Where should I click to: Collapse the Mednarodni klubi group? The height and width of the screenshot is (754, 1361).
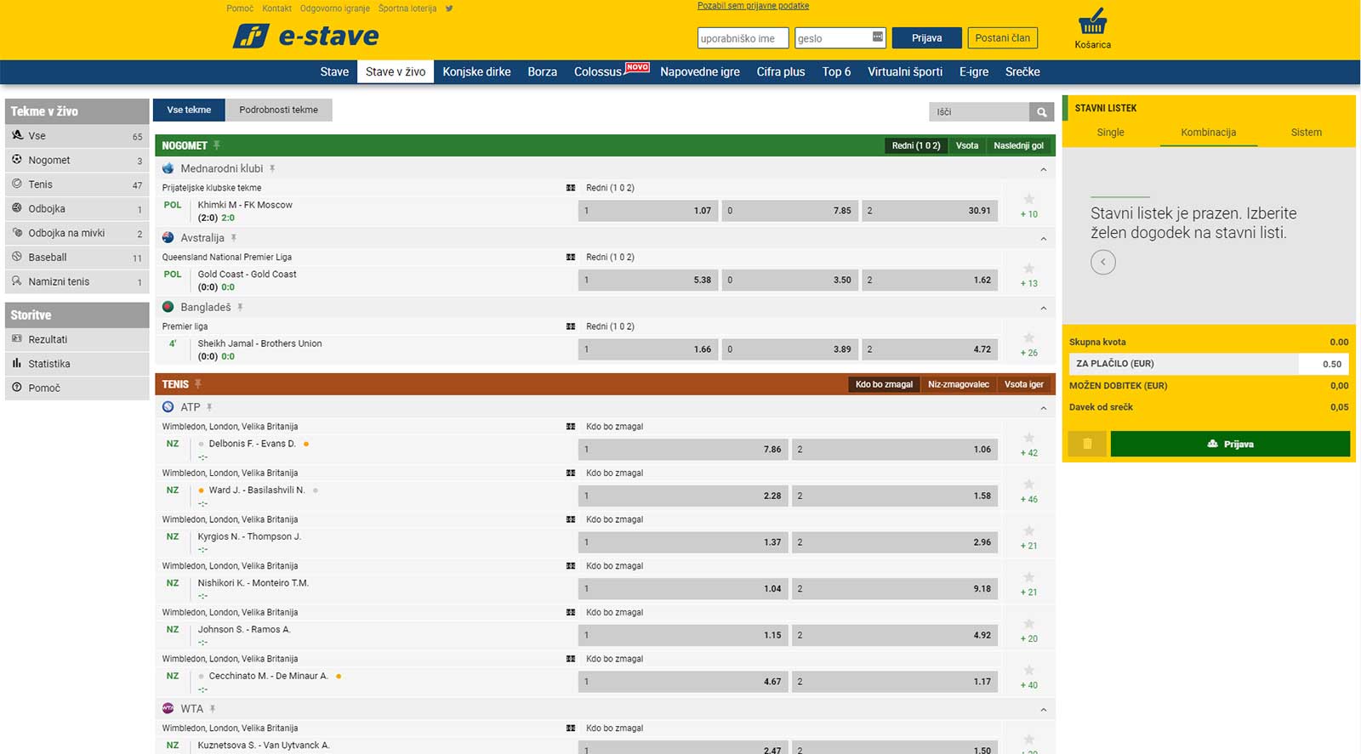1043,169
